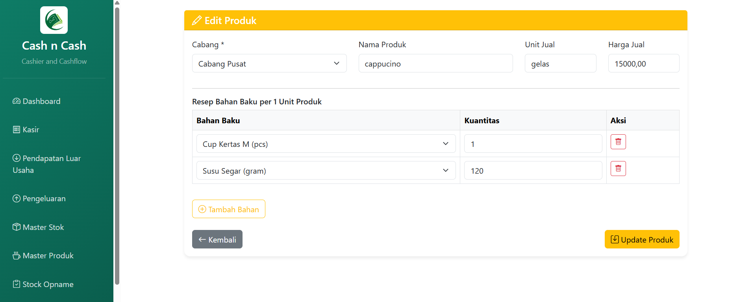Screen dimensions: 739x302
Task: Open Stock Opname in sidebar
Action: [x=43, y=284]
